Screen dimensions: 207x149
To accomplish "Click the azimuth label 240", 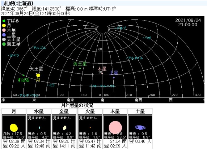I will 152,95.
